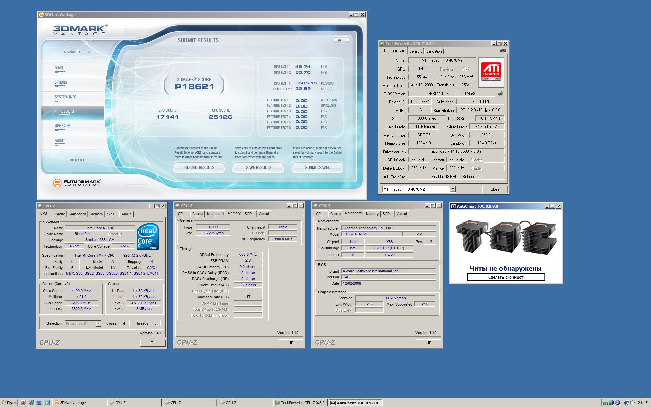Open Cache tab in CPU-Z CPU window

[x=60, y=214]
